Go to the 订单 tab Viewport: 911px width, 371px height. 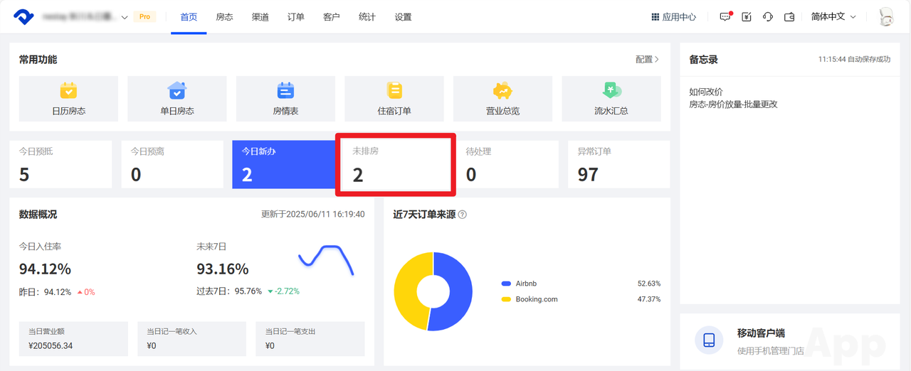coord(296,17)
